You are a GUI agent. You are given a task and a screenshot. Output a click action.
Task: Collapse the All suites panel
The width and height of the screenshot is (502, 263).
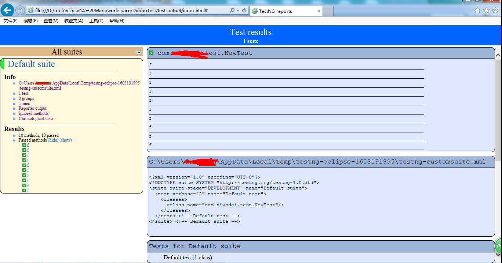[138, 52]
